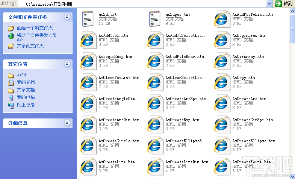Viewport: 295px width, 179px height.
Task: Click the address path input field
Action: [142, 4]
